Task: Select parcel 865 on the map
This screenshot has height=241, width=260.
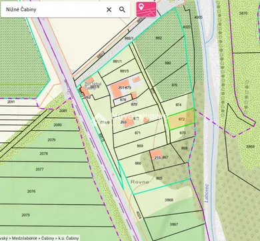Action: [x=159, y=178]
